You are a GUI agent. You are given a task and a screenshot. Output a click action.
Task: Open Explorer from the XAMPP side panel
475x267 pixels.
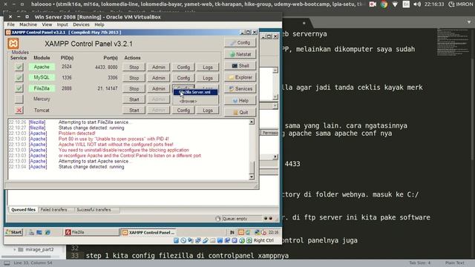click(x=240, y=77)
